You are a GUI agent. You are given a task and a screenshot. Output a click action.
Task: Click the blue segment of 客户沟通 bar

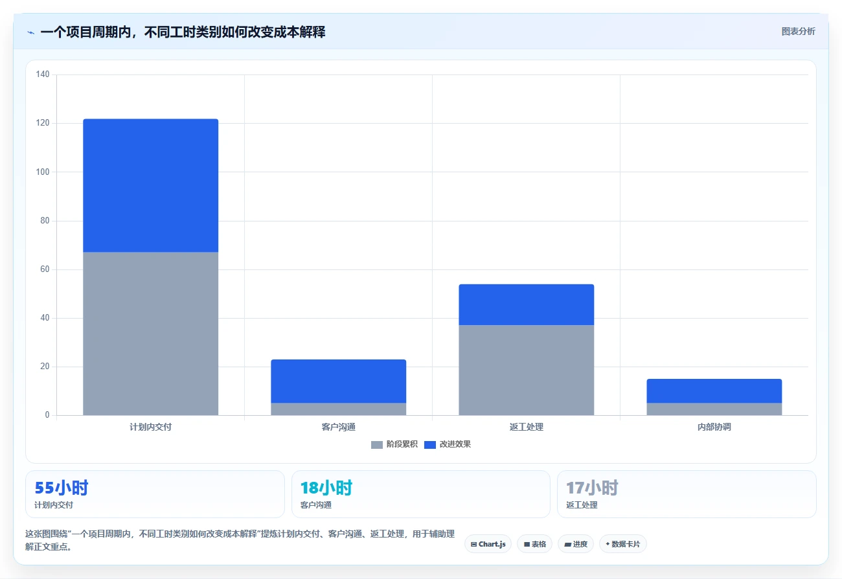click(x=339, y=381)
